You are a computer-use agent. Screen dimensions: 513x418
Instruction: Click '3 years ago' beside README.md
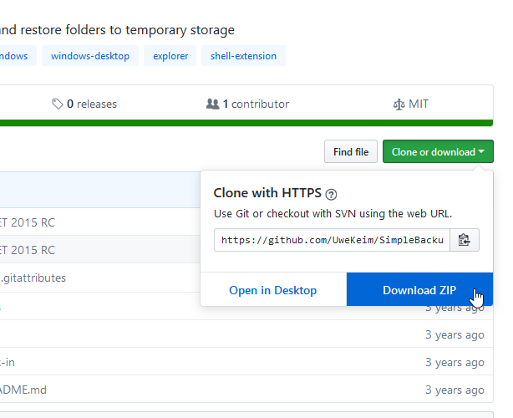click(x=455, y=390)
